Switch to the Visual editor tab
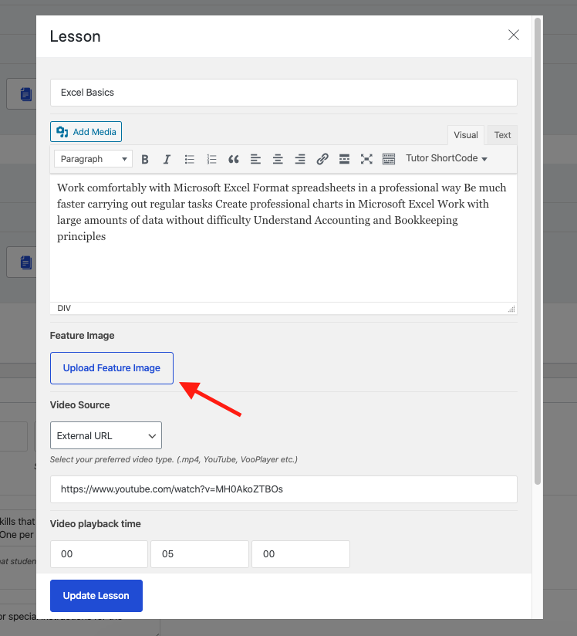Screen dimensions: 577x636 tap(465, 135)
